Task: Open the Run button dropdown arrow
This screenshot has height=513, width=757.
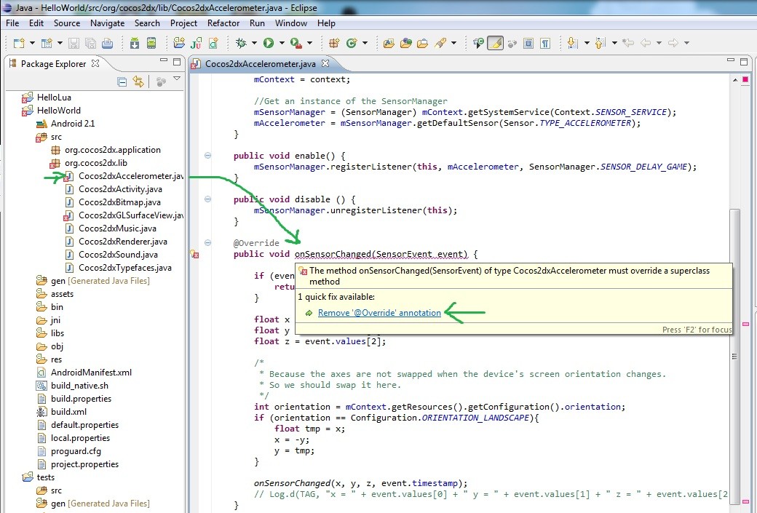Action: [x=280, y=43]
